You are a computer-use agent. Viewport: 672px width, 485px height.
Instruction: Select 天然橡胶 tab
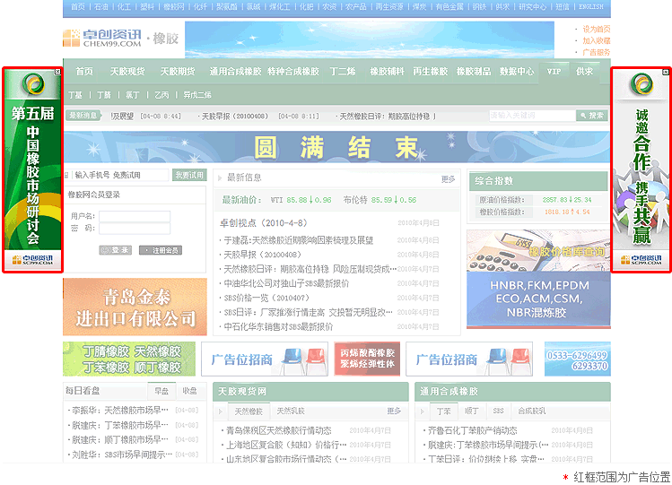[249, 411]
